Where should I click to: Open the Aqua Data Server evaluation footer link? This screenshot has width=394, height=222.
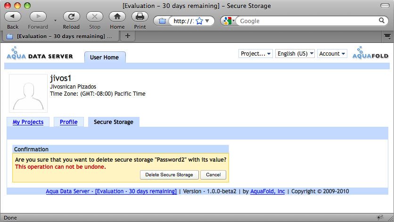click(111, 191)
